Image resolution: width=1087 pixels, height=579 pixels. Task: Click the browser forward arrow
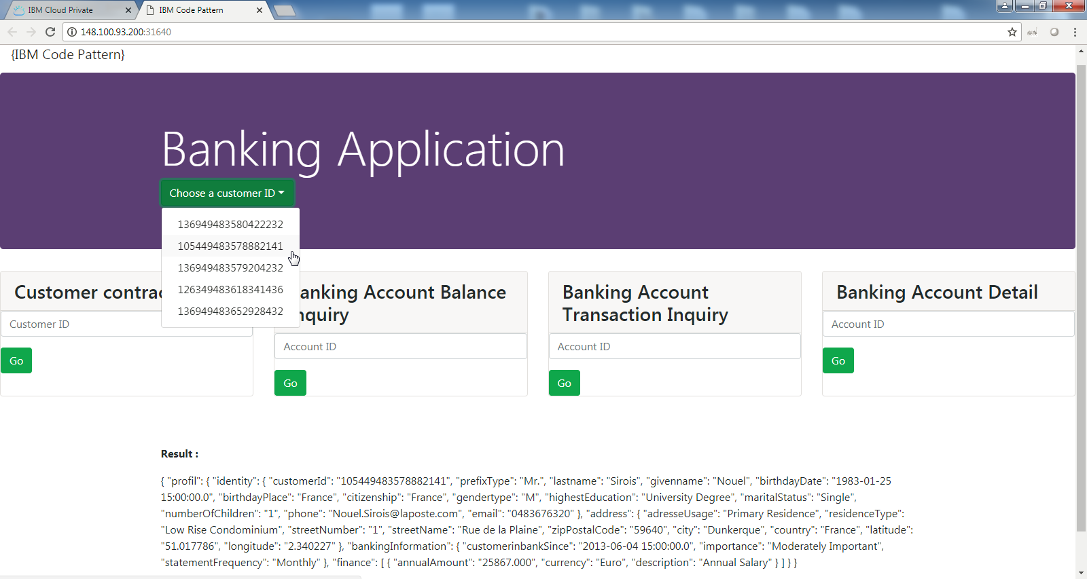pyautogui.click(x=31, y=32)
